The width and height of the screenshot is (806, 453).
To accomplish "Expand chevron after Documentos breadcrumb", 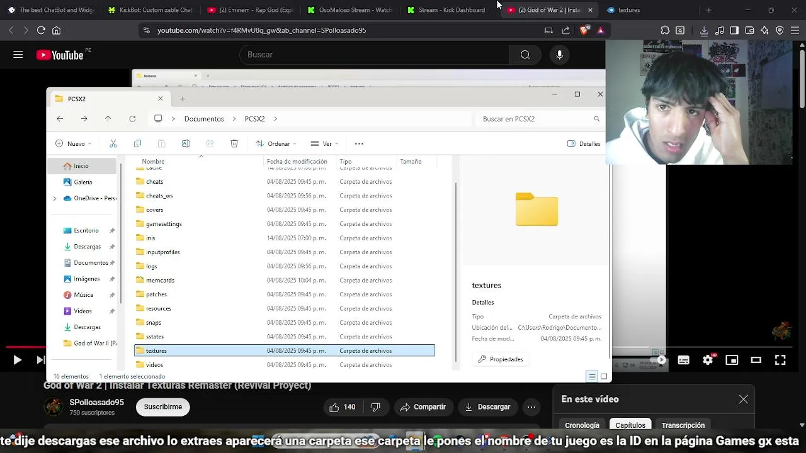I will click(234, 119).
